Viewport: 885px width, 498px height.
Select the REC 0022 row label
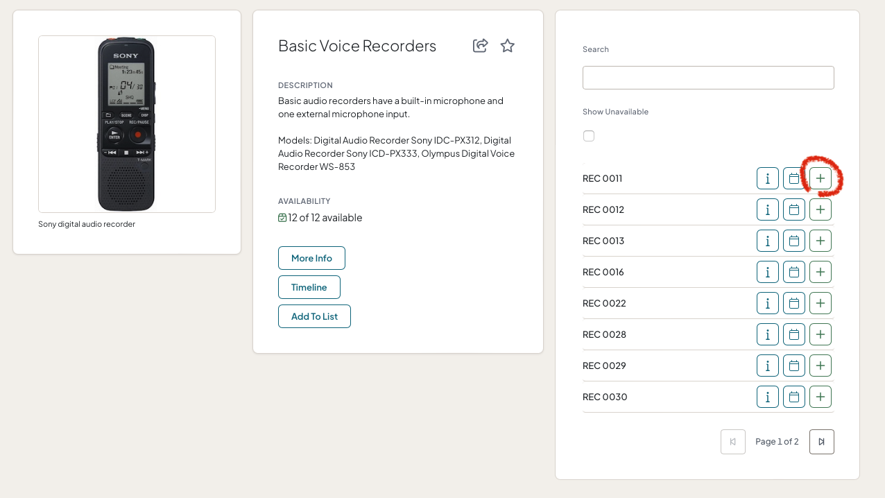click(604, 303)
